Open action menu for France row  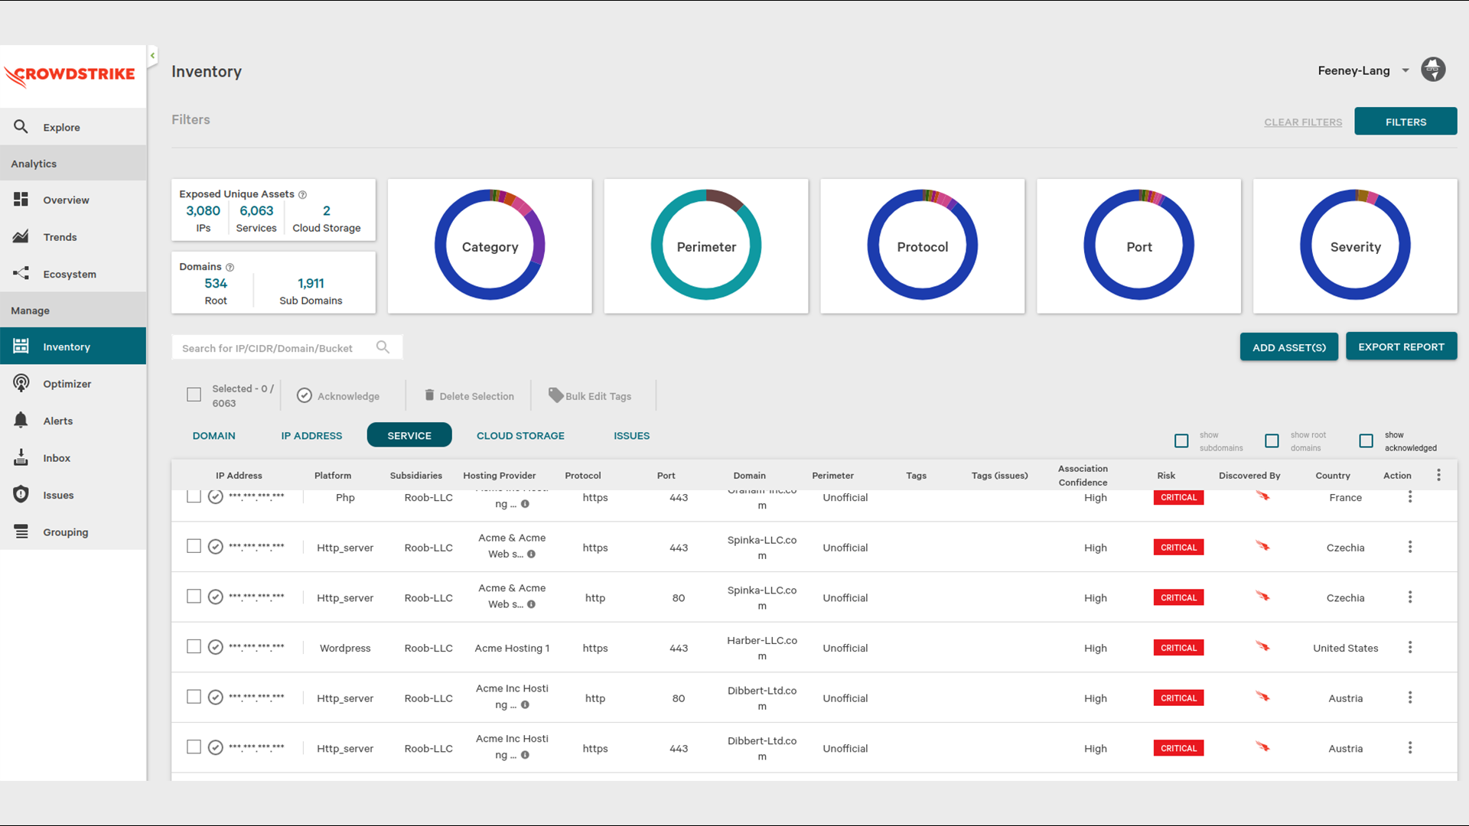point(1410,497)
